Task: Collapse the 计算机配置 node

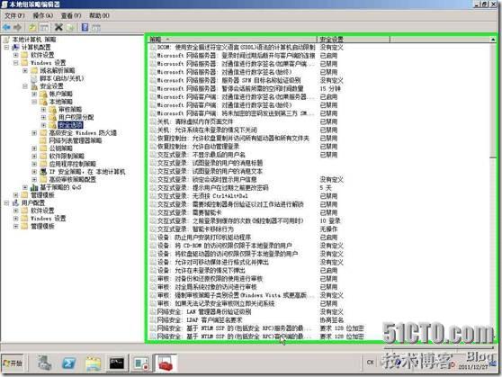Action: tap(6, 47)
